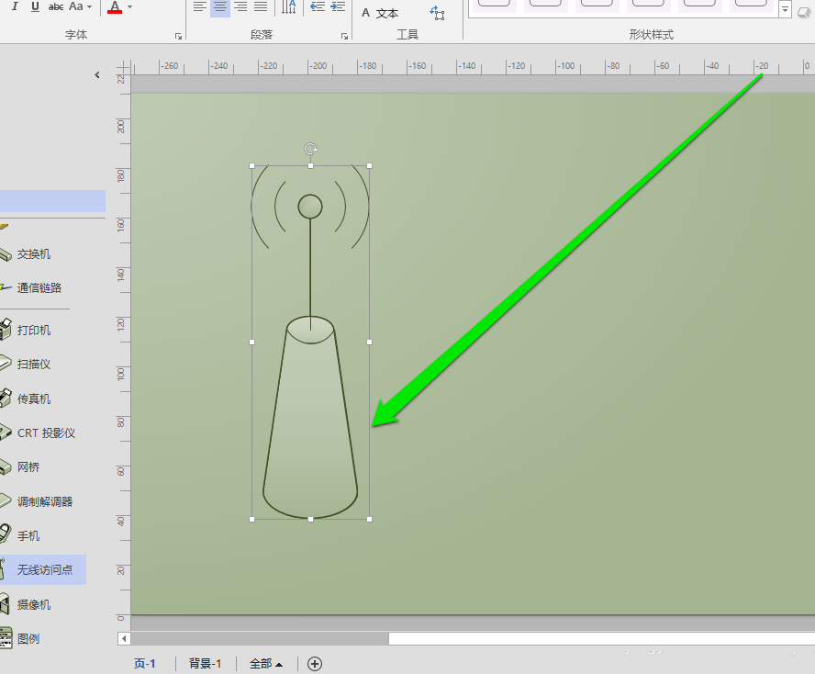Open the 全部 pages list

pyautogui.click(x=265, y=664)
